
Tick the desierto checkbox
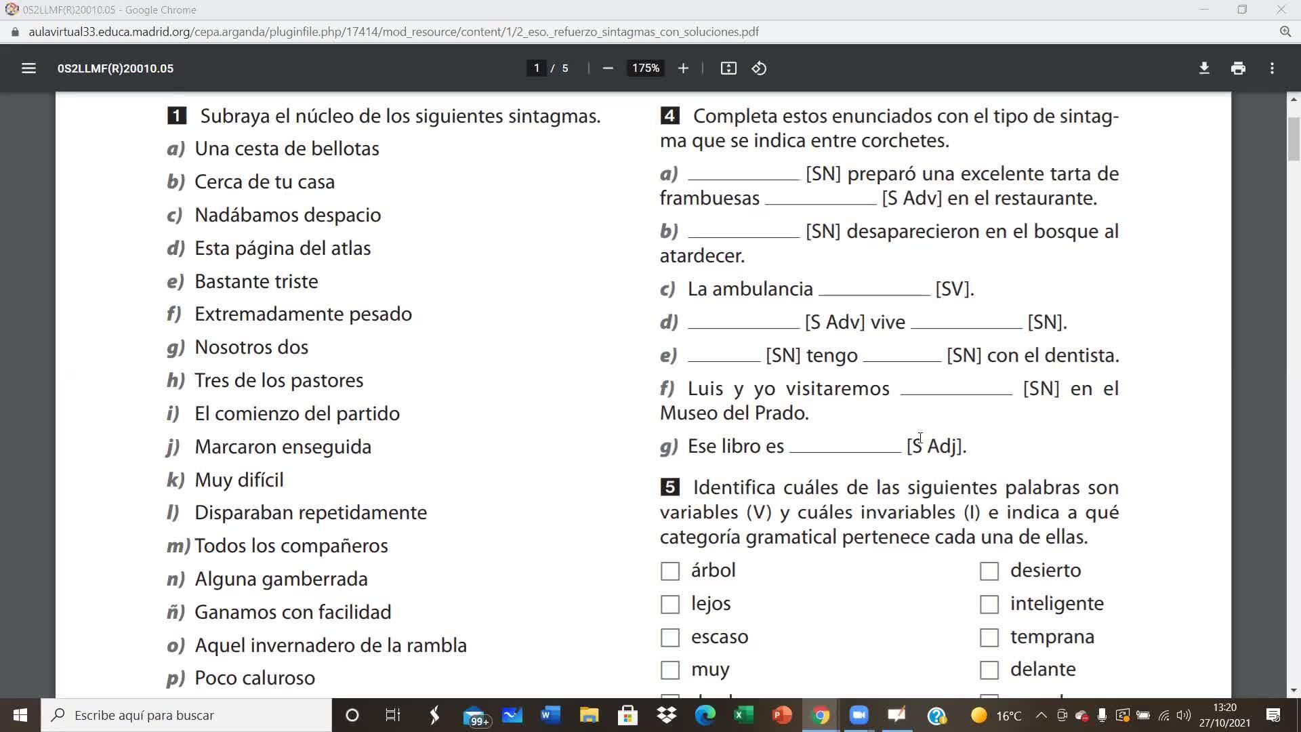pos(989,571)
